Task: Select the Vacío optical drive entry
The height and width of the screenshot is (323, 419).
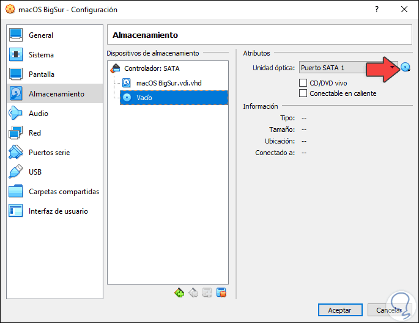Action: 174,98
